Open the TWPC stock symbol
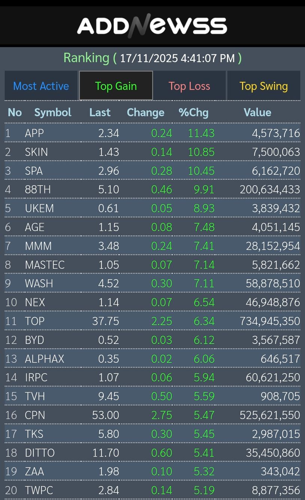The height and width of the screenshot is (500, 305). (39, 490)
